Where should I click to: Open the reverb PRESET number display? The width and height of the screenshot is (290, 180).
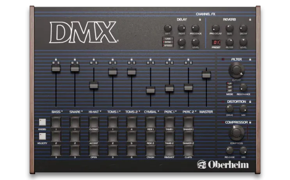click(216, 42)
